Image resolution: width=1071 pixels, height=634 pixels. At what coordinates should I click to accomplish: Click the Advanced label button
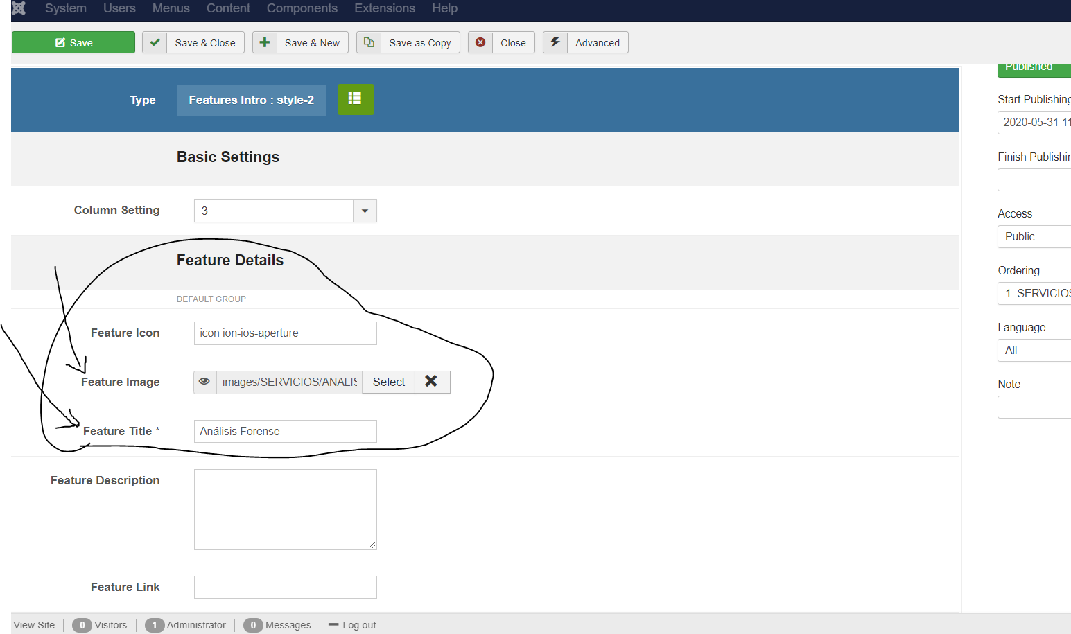[598, 42]
